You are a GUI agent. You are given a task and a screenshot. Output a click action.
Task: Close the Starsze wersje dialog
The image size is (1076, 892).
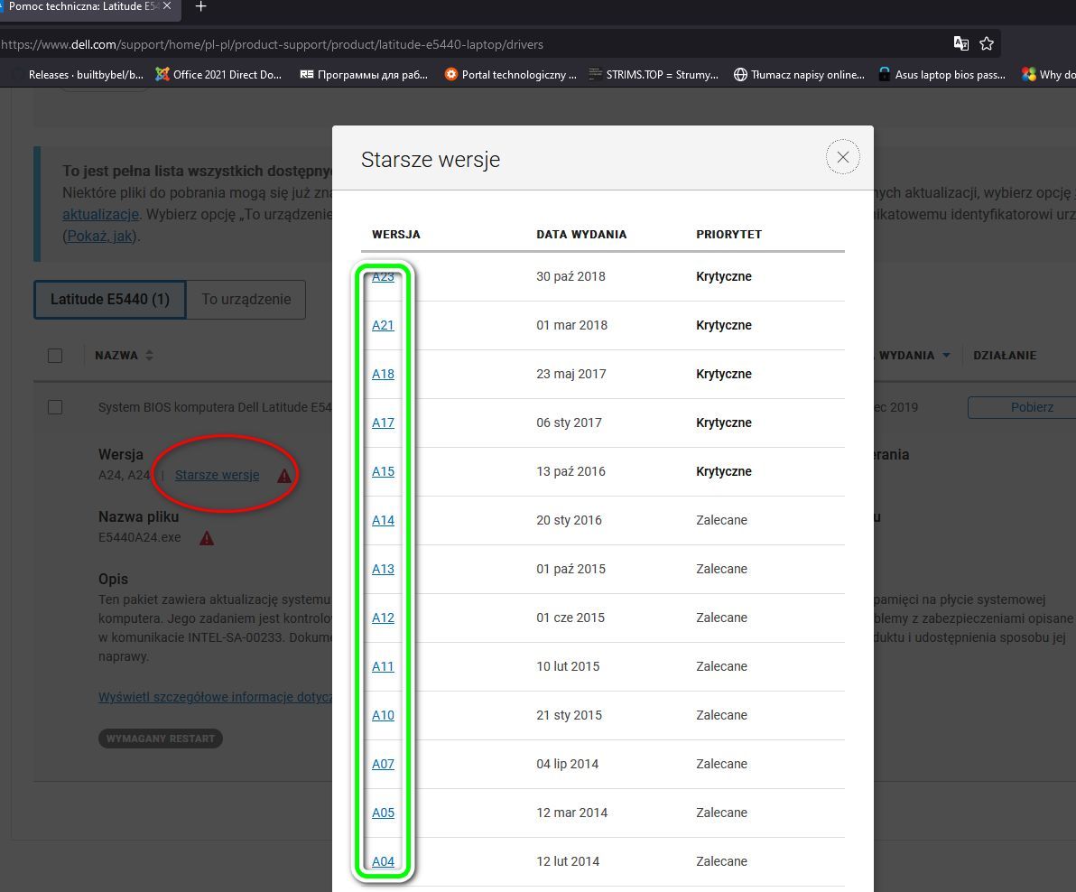pyautogui.click(x=843, y=157)
